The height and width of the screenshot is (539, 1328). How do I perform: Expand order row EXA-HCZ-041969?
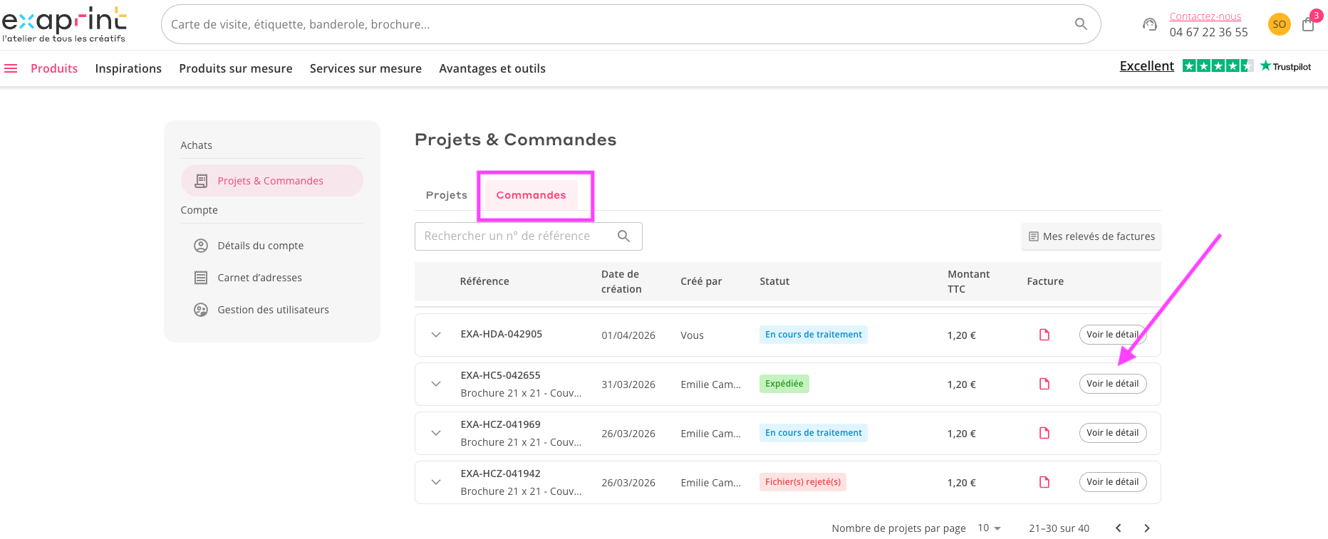(436, 433)
